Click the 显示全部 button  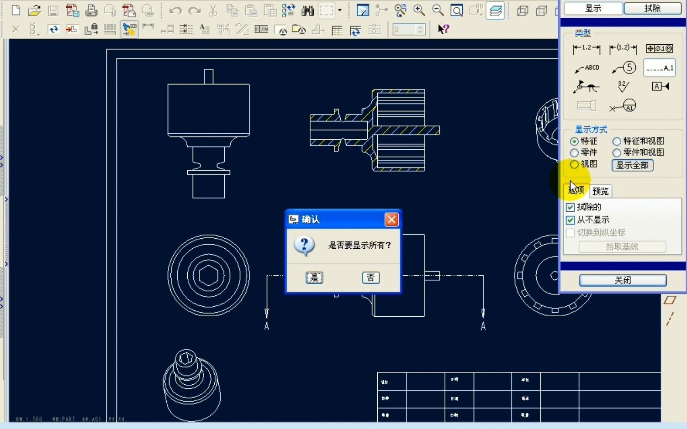[x=633, y=165]
